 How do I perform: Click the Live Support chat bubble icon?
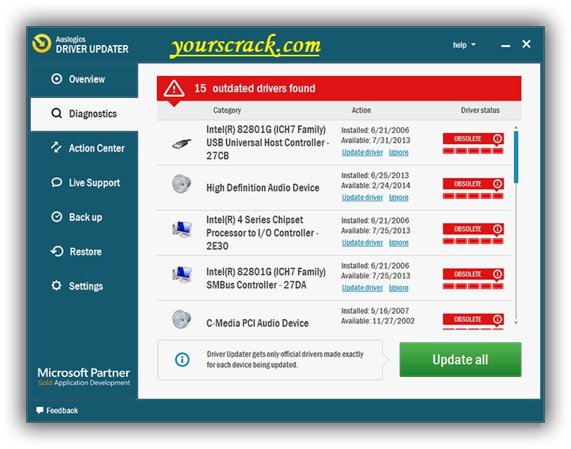point(56,182)
